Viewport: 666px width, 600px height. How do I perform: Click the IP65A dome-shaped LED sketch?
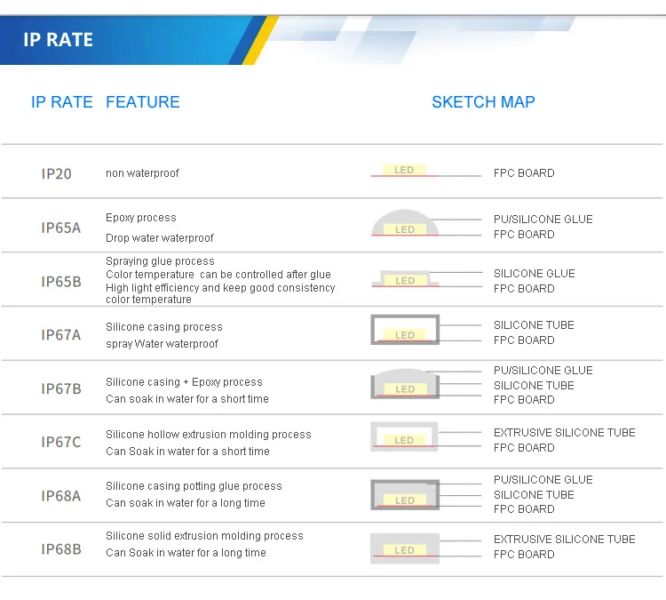tap(404, 224)
